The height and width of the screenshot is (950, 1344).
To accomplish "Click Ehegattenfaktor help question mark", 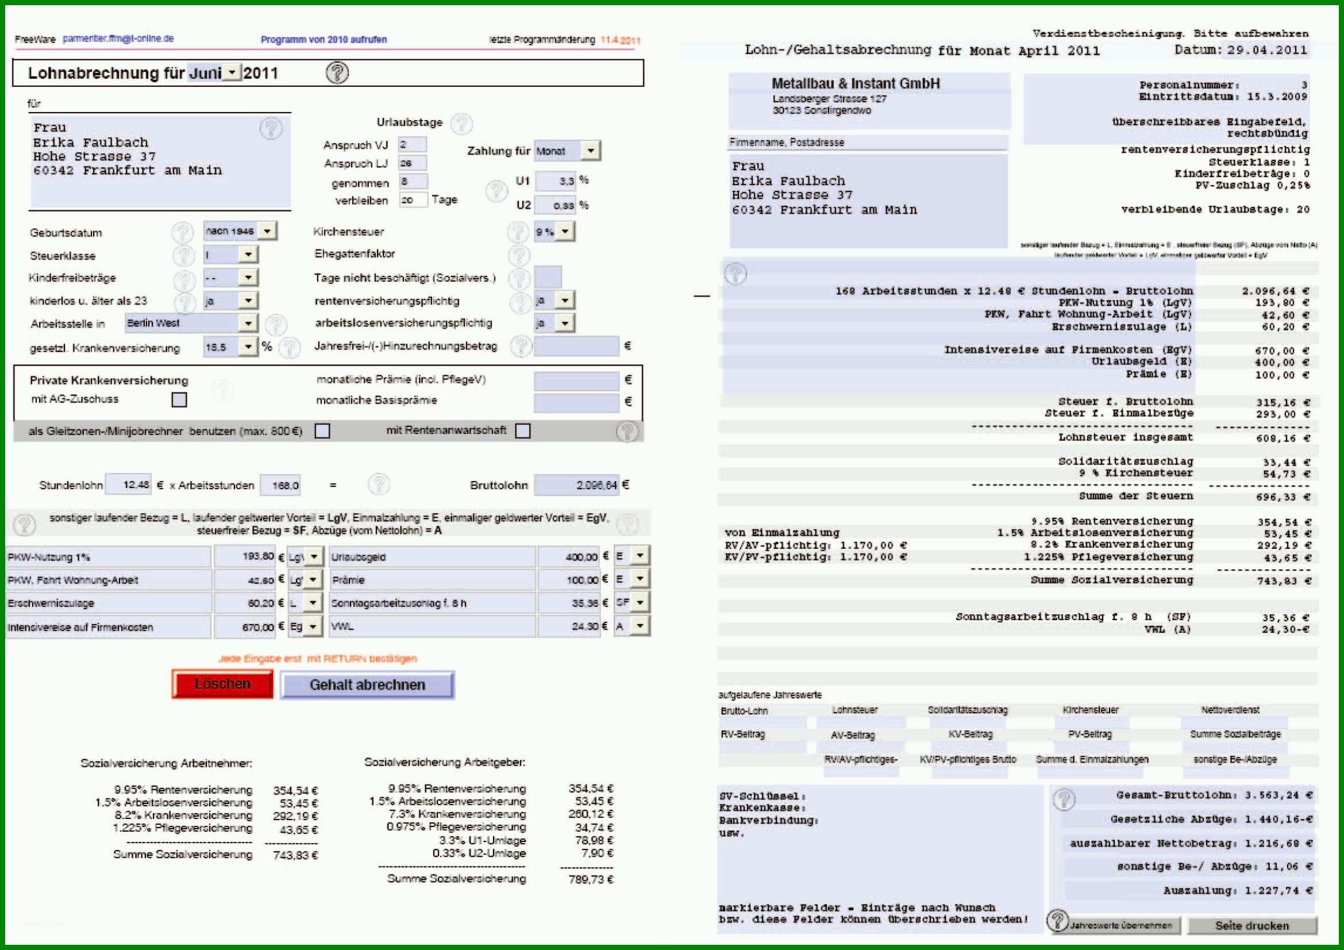I will [x=519, y=255].
